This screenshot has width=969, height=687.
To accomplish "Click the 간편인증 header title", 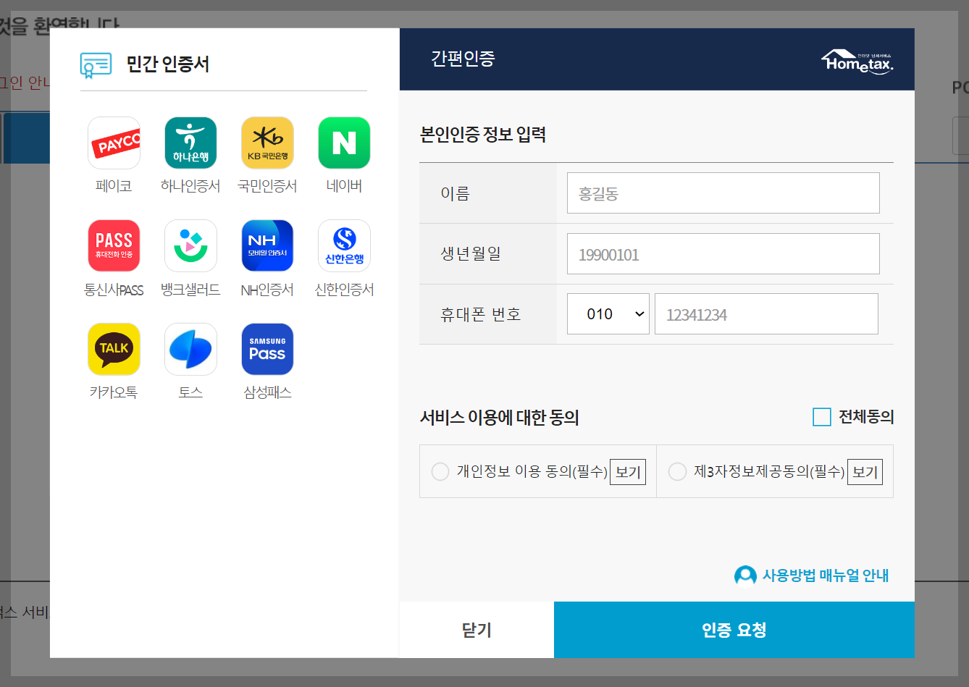I will click(463, 59).
